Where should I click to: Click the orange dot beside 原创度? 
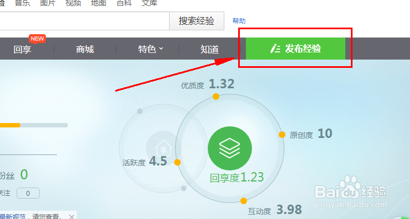point(282,135)
